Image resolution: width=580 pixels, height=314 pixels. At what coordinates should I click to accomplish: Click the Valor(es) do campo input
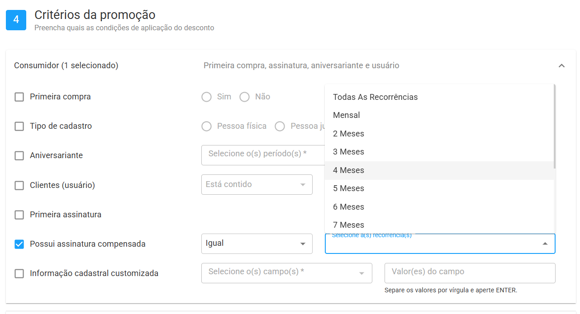click(470, 273)
